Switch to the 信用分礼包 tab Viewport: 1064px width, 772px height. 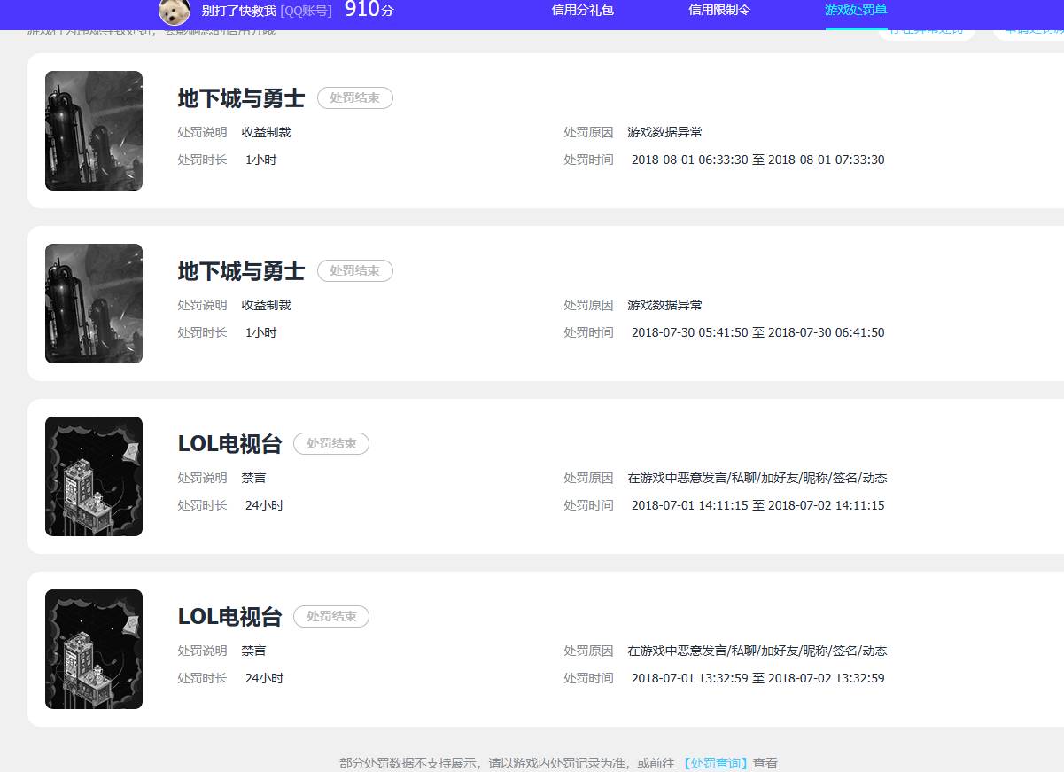coord(582,12)
